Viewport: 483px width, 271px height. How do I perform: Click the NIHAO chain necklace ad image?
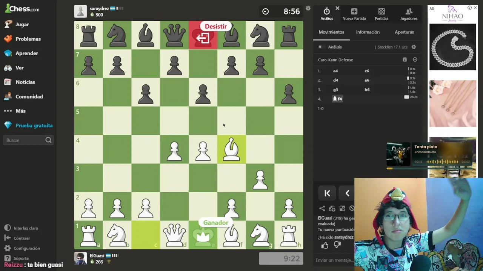tap(452, 47)
